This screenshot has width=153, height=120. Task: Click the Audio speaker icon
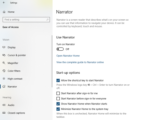tap(4, 105)
